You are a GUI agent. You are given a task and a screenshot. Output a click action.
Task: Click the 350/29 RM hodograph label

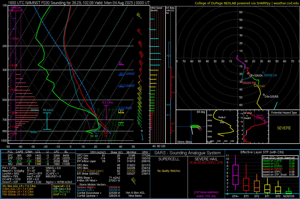pyautogui.click(x=249, y=83)
